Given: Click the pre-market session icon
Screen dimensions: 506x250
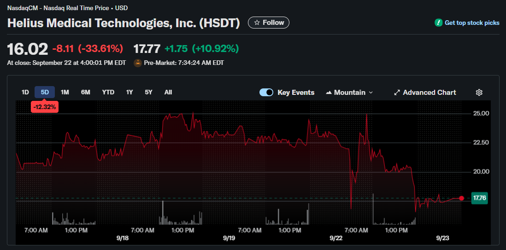Looking at the screenshot, I should tap(138, 63).
